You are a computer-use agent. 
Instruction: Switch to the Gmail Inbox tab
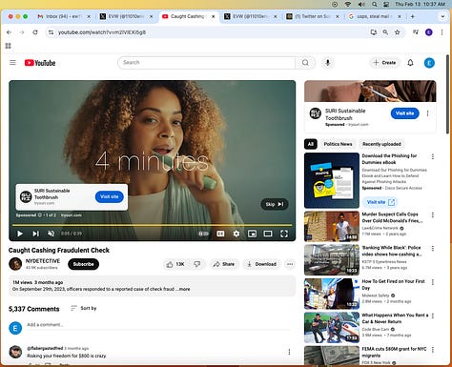(x=64, y=16)
